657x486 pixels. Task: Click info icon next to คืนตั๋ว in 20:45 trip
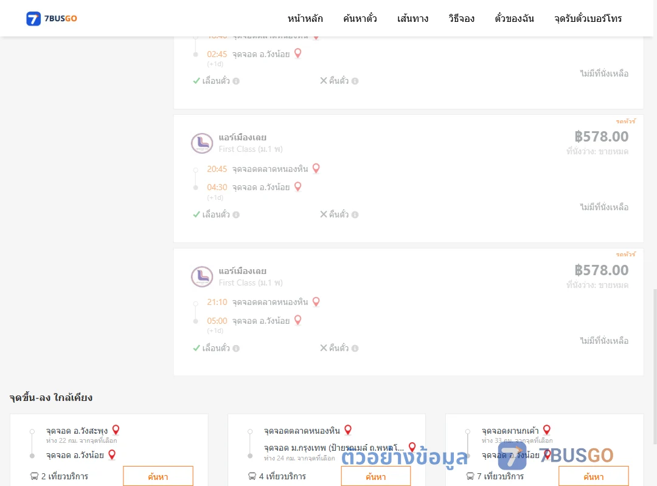(x=355, y=214)
